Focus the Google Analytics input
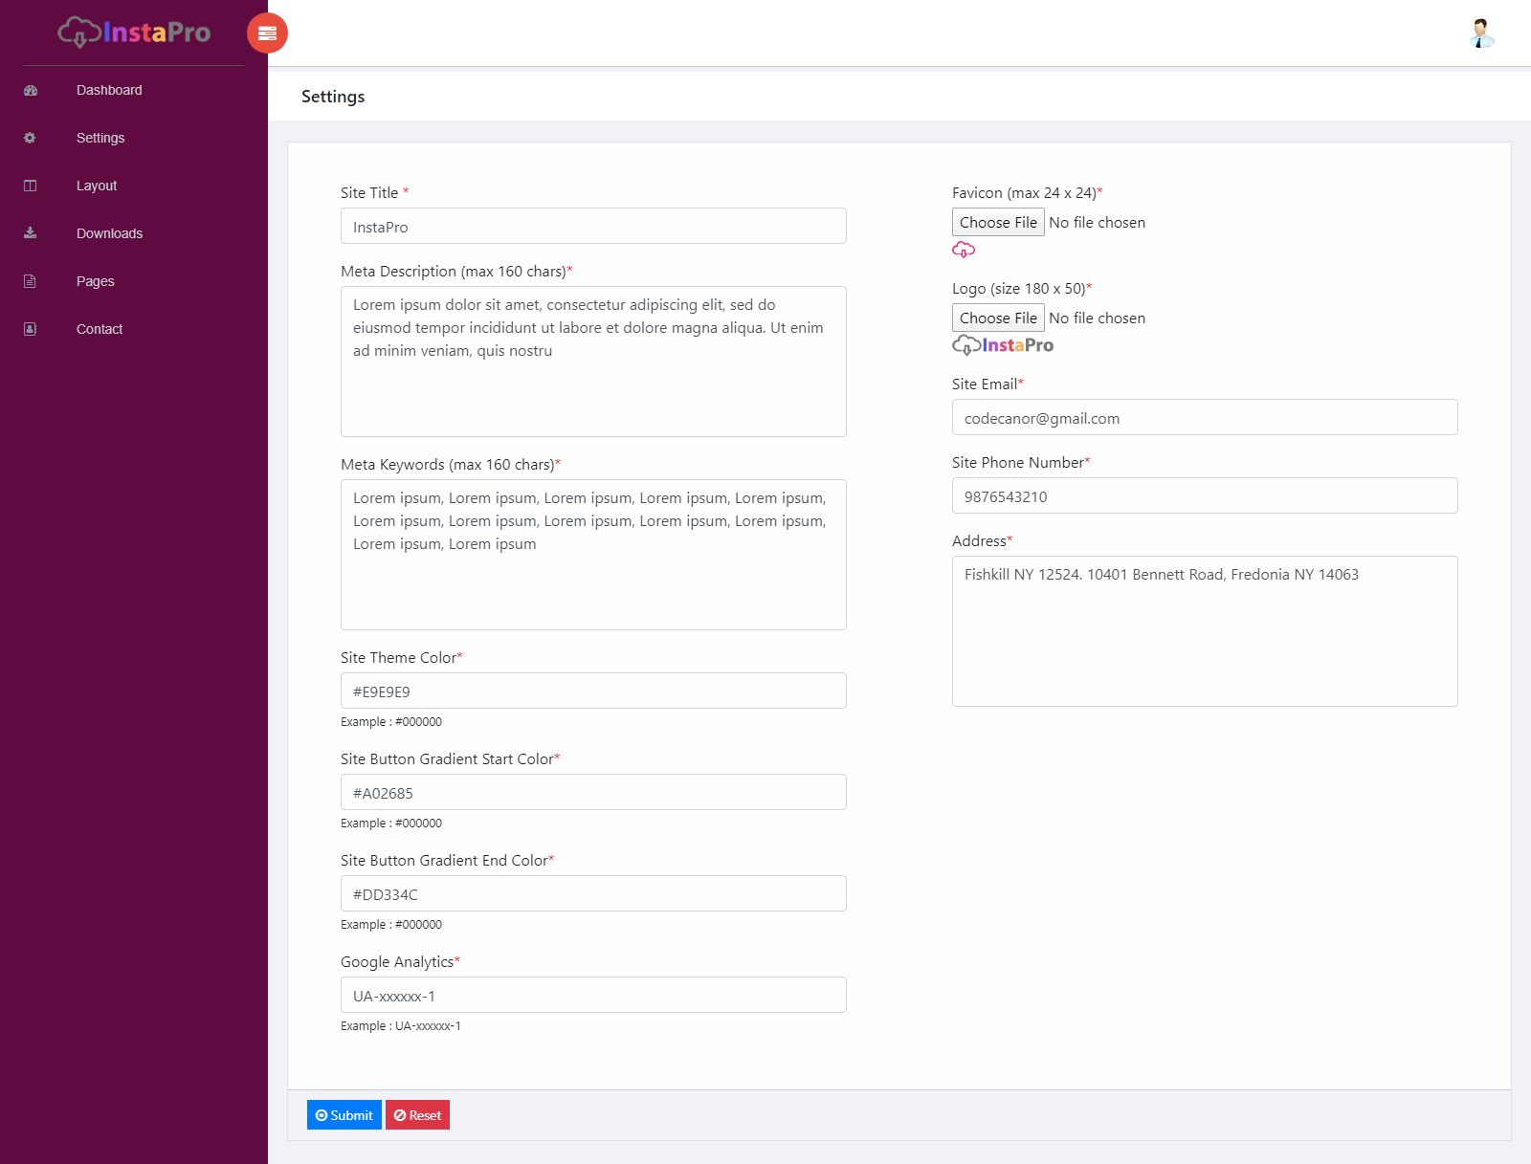 [593, 995]
